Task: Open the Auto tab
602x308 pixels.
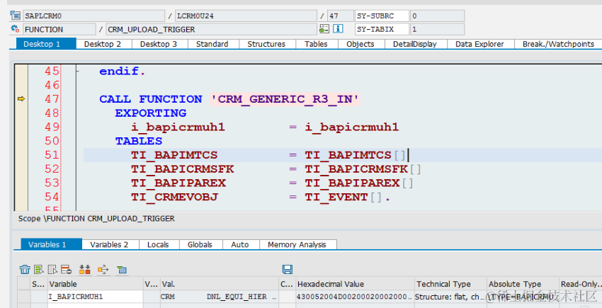Action: 240,244
